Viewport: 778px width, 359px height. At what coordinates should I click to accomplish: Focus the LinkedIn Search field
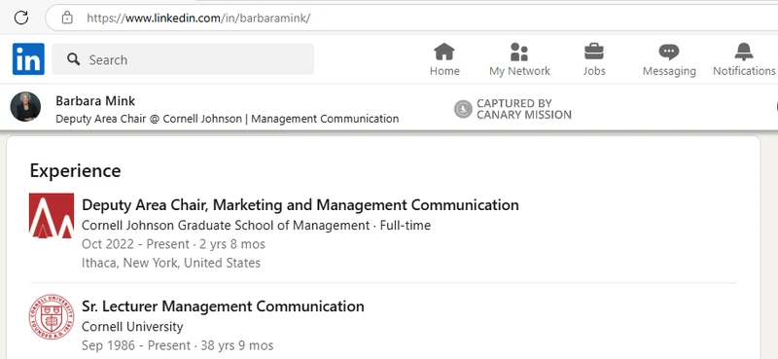pyautogui.click(x=183, y=59)
